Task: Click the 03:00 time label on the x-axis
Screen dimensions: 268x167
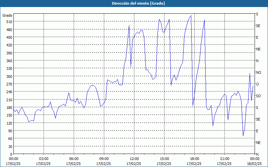Action: (x=44, y=159)
